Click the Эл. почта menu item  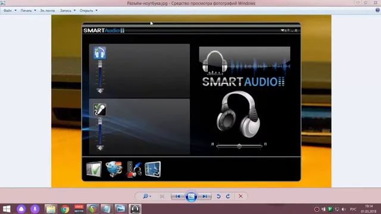pyautogui.click(x=48, y=11)
